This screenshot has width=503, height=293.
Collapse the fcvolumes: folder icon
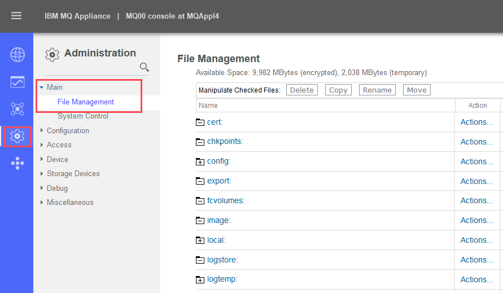[x=200, y=201]
